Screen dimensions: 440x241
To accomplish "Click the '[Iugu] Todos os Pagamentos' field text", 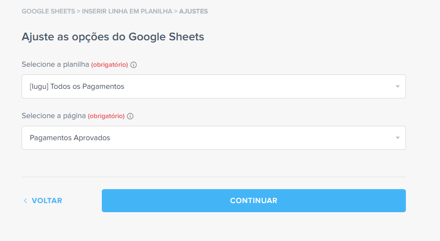I will 77,86.
